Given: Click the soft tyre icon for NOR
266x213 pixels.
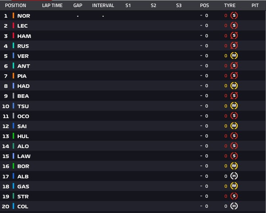Looking at the screenshot, I should [234, 15].
